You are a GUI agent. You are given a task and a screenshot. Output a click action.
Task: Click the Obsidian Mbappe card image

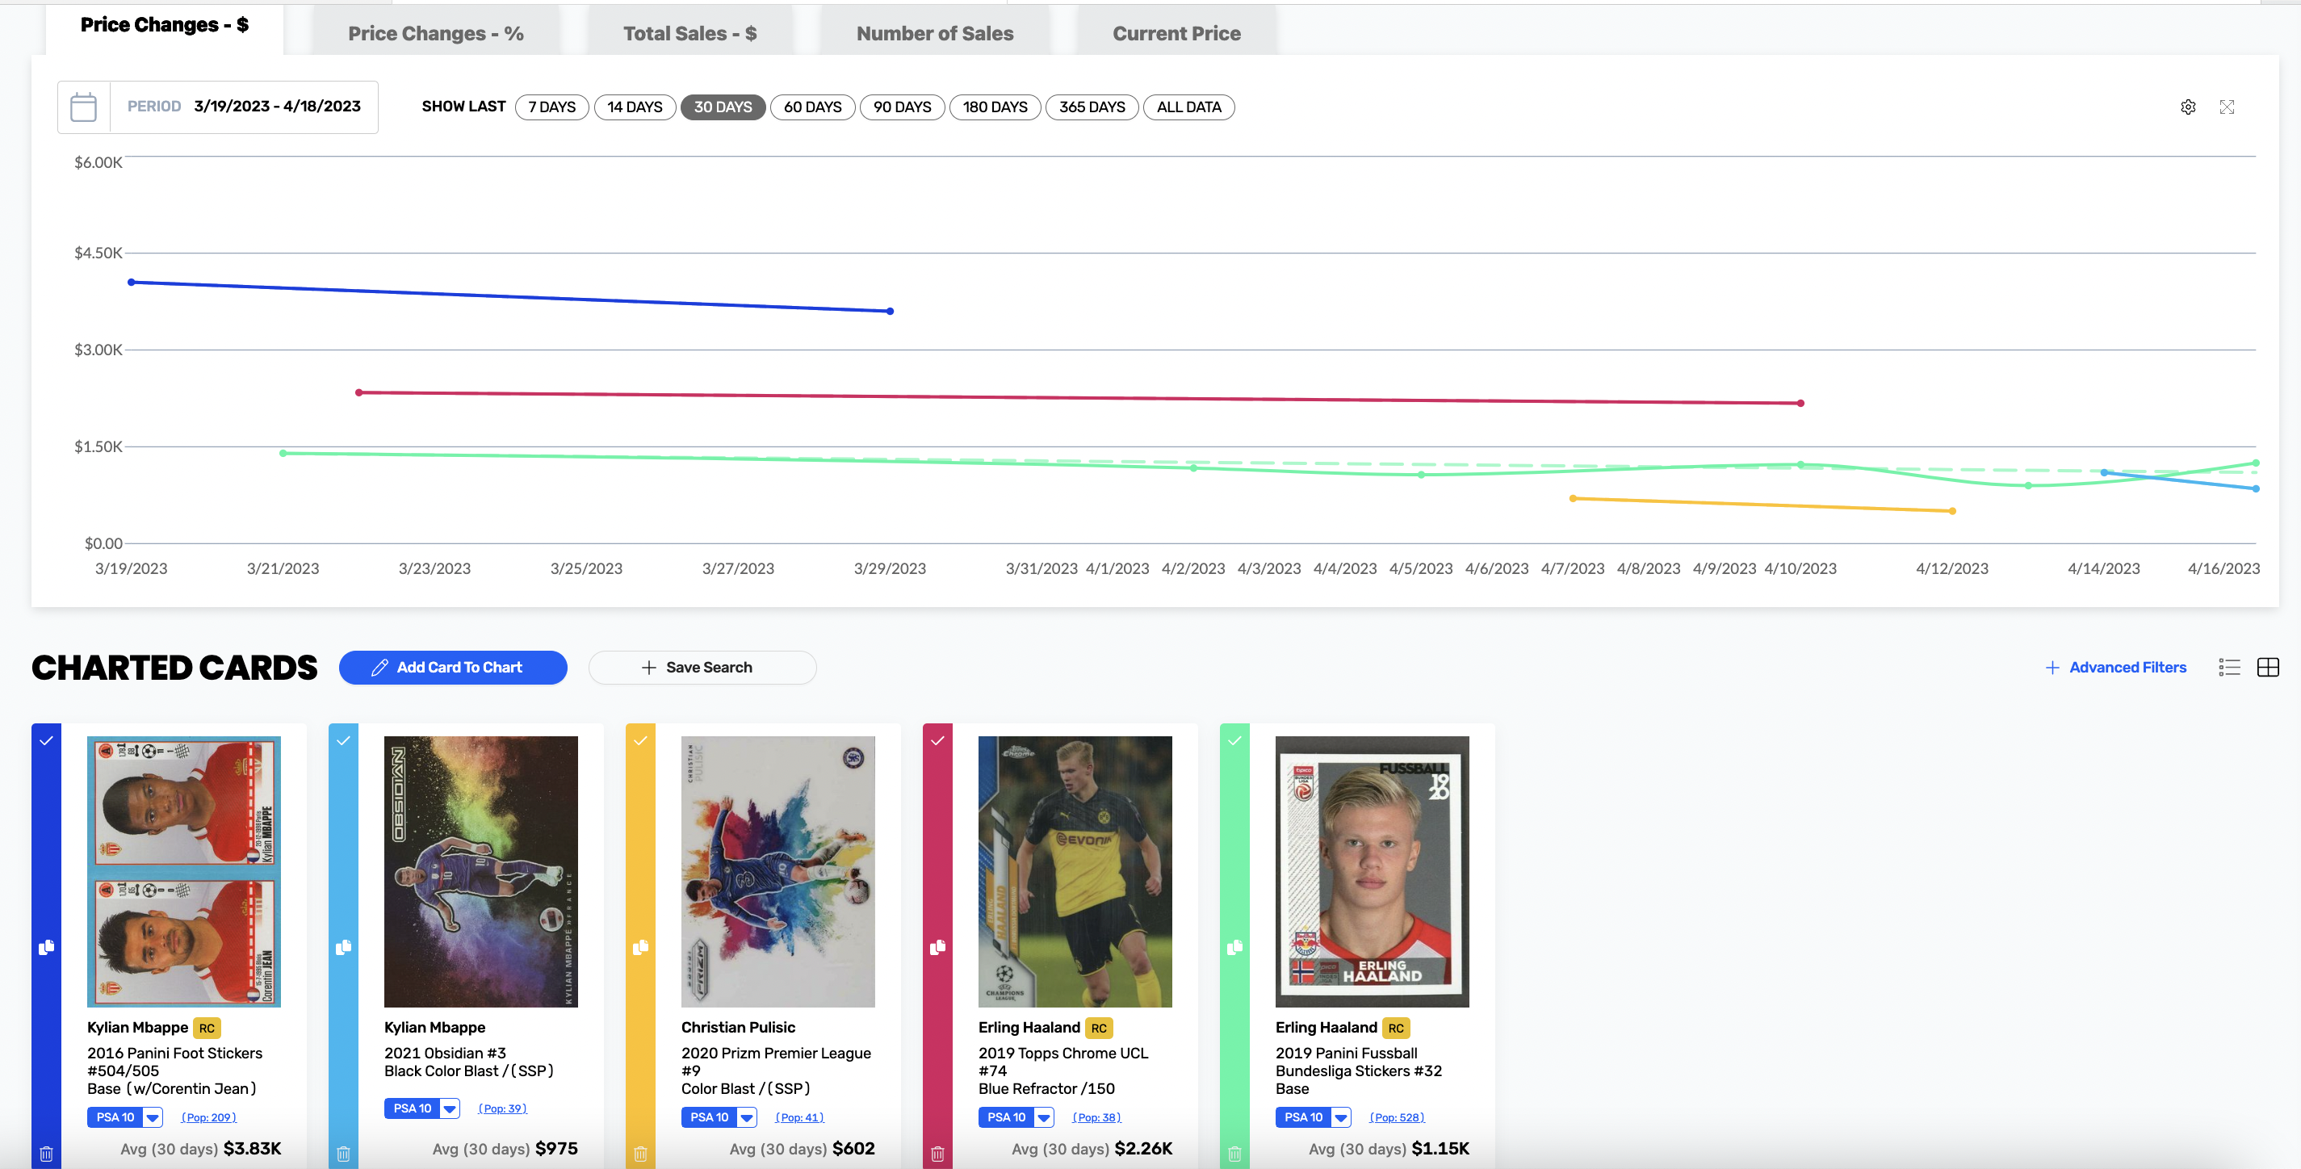point(480,872)
